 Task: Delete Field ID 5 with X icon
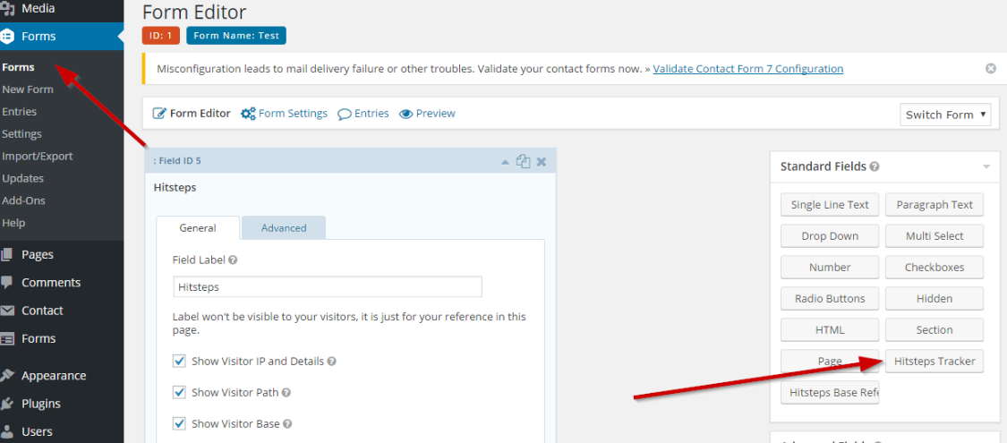pos(542,161)
